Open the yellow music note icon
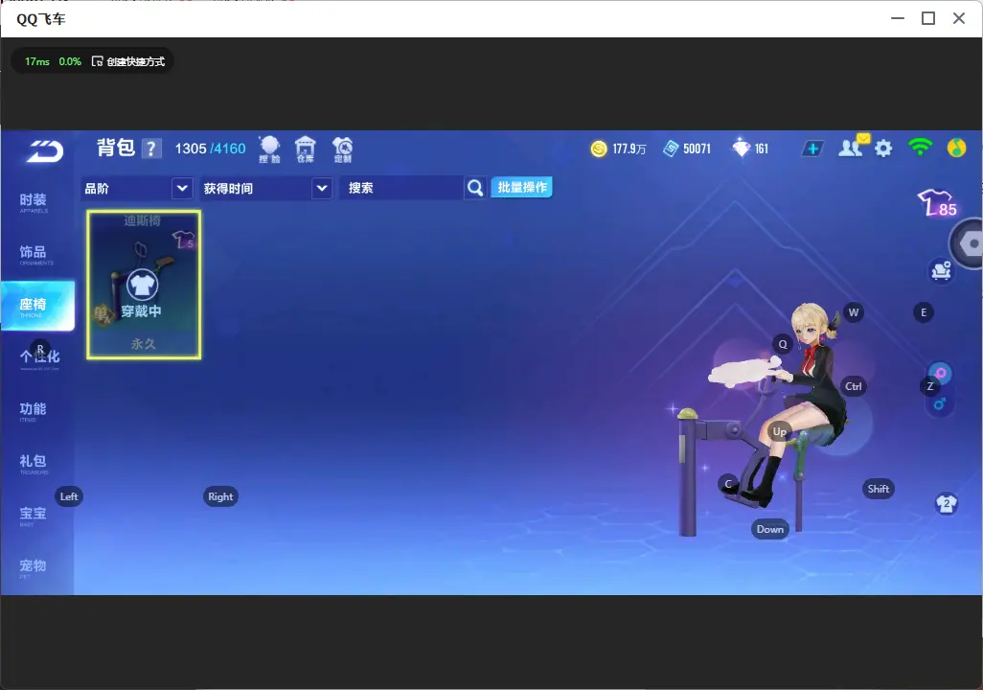 (x=956, y=148)
